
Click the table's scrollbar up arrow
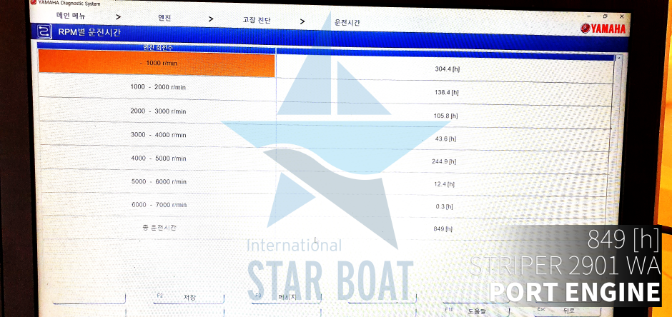[x=618, y=58]
